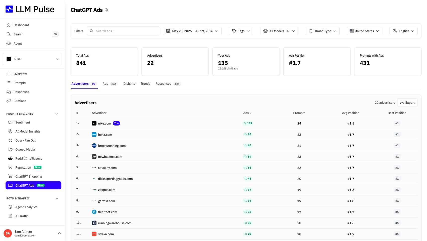Click the fleetfeet.com logo icon

(x=94, y=212)
